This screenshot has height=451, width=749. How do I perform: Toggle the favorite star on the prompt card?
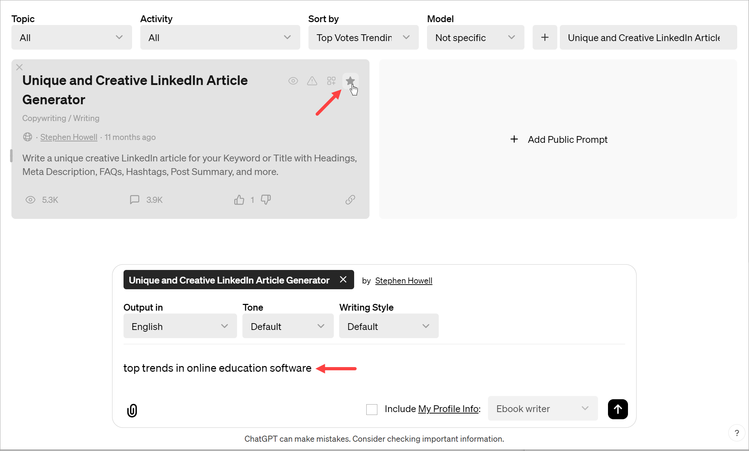(x=350, y=81)
